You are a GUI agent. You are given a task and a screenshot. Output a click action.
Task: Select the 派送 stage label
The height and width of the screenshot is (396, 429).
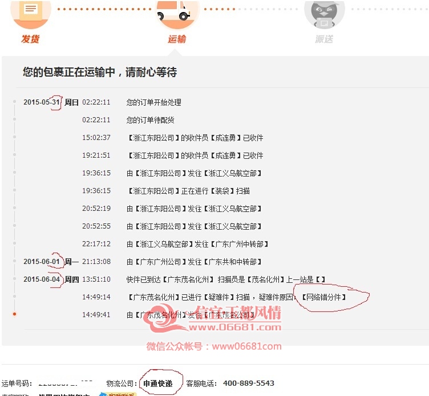pyautogui.click(x=324, y=39)
